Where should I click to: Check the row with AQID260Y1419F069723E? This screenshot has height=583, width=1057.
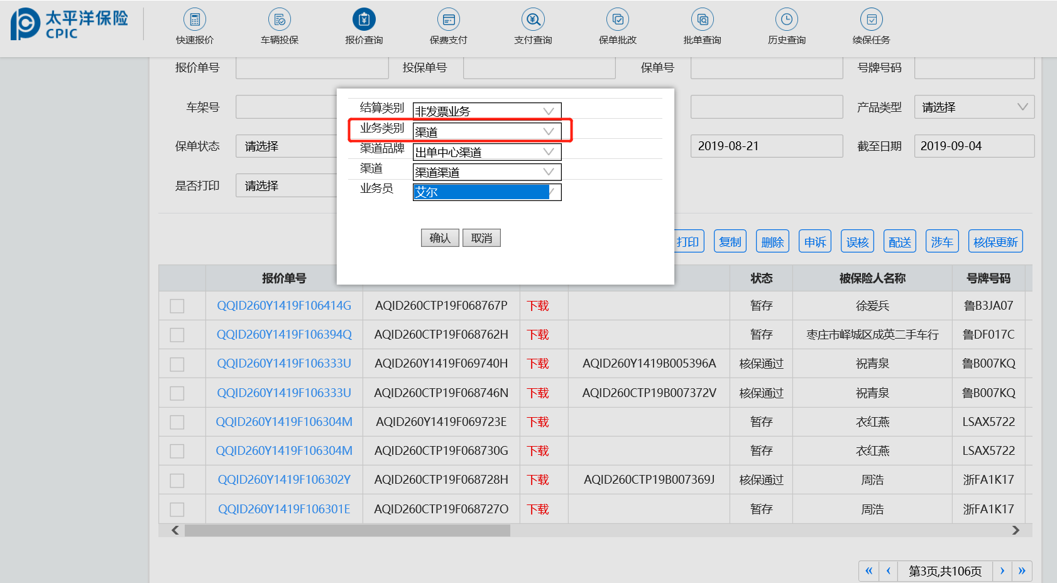pos(177,422)
